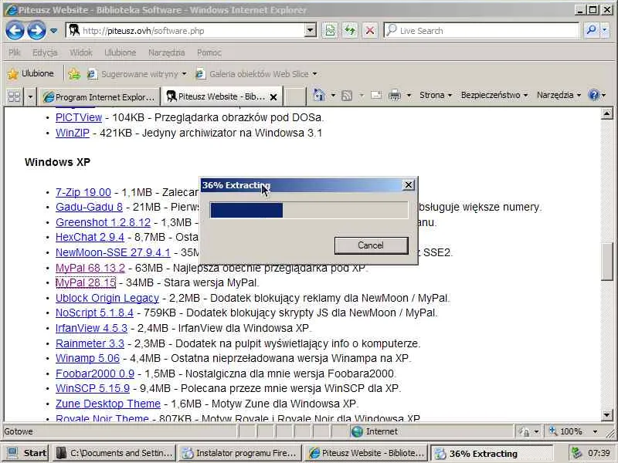The height and width of the screenshot is (463, 618).
Task: Open the 7-Zip 19.00 link
Action: (x=83, y=192)
